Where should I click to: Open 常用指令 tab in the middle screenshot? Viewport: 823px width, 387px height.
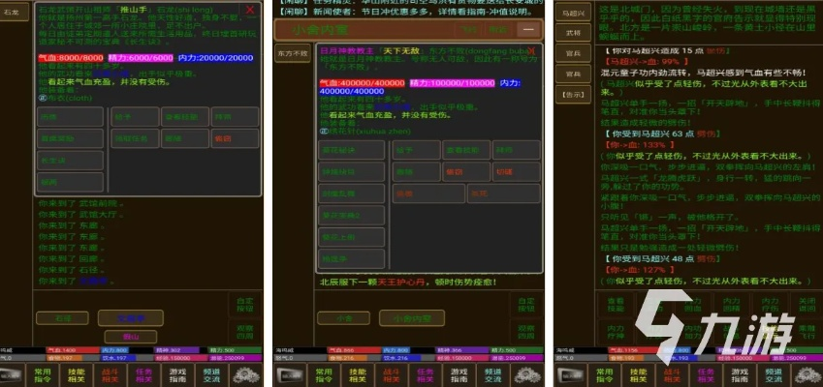[324, 375]
